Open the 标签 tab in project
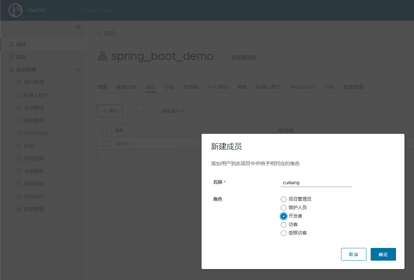Viewport: 414px width, 280px height. pyautogui.click(x=169, y=87)
